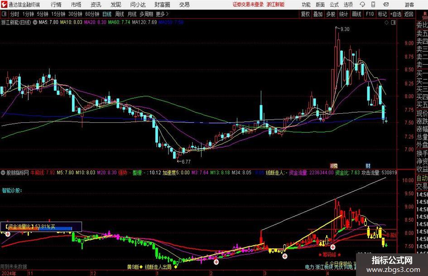Viewport: 428px width, 276px height.
Task: Open the 问小达 menu
Action: tap(138, 5)
